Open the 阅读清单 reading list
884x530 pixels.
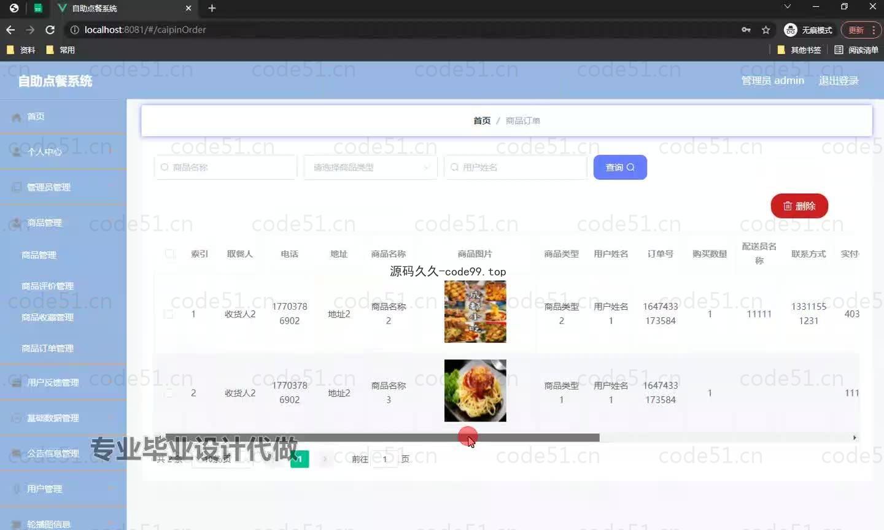coord(856,50)
